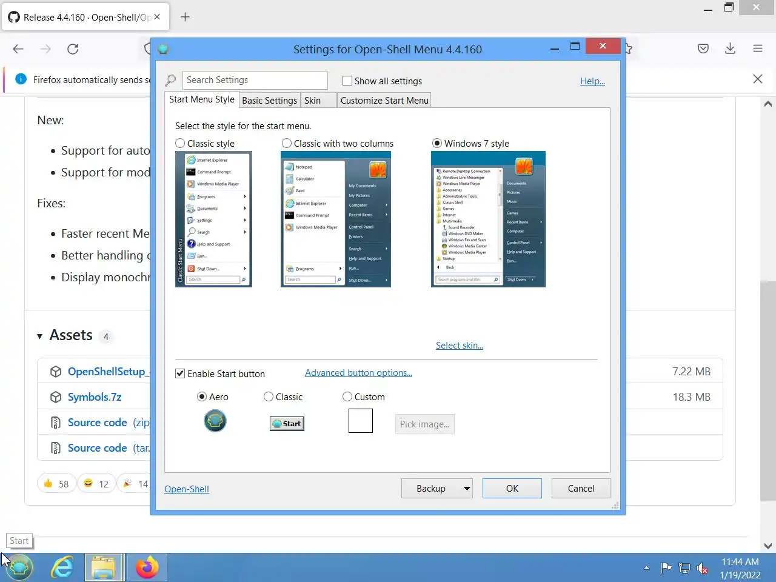Open Firefox downloads panel

click(x=731, y=48)
